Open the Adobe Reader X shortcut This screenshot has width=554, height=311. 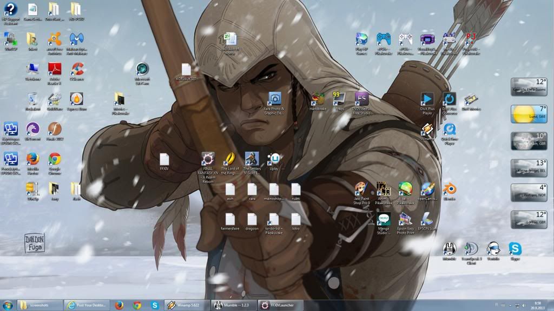(55, 73)
